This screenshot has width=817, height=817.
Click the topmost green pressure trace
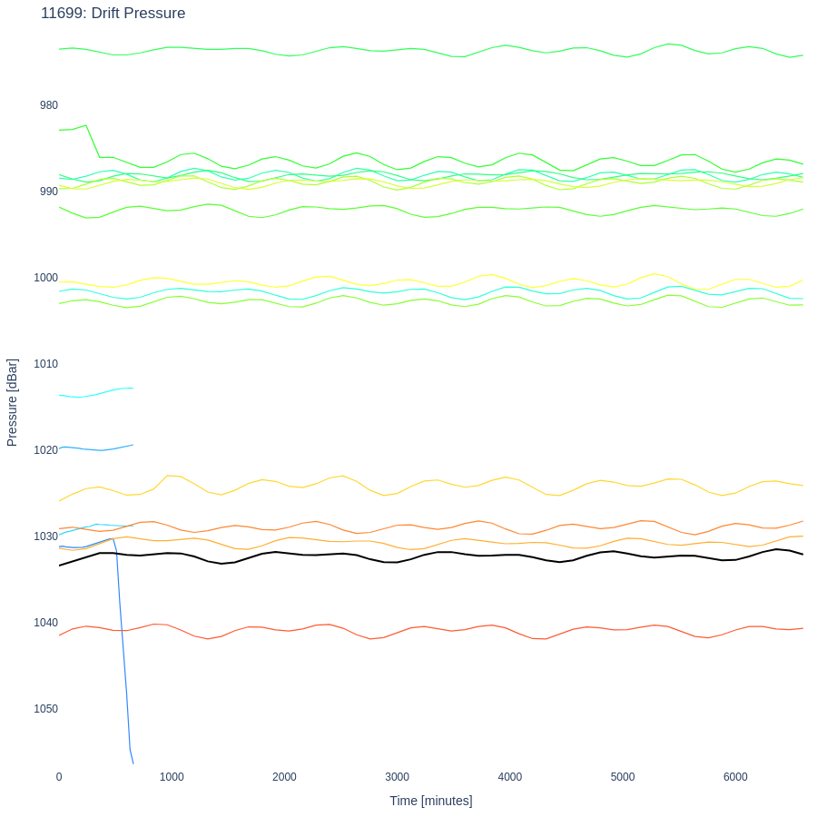(x=454, y=56)
